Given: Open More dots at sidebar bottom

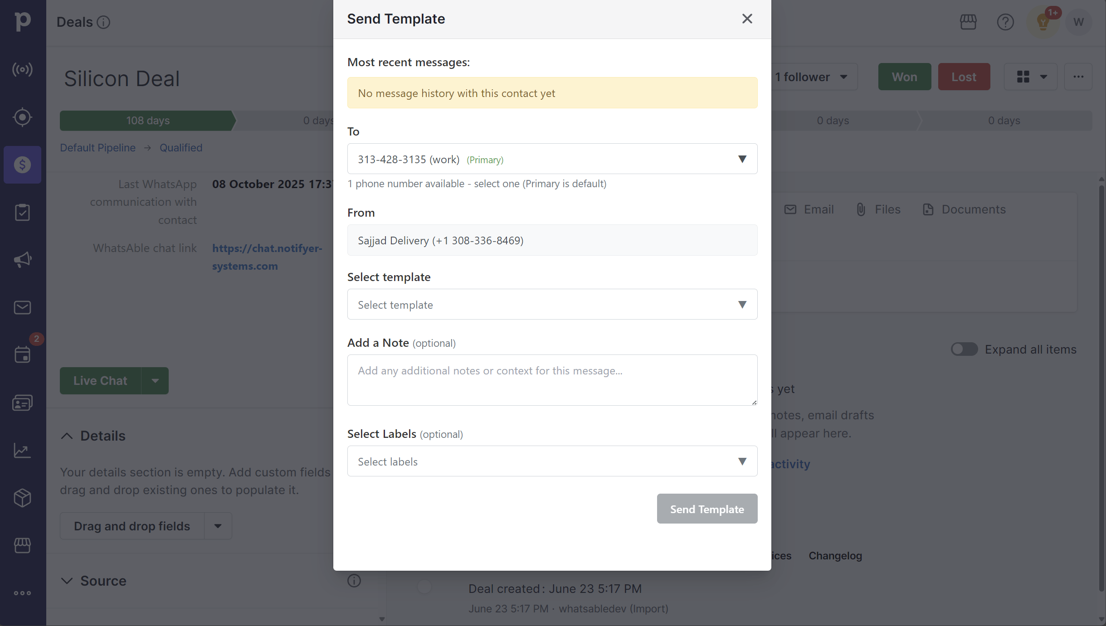Looking at the screenshot, I should [22, 593].
